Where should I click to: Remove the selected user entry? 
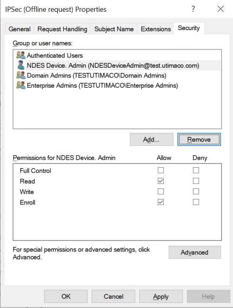199,140
